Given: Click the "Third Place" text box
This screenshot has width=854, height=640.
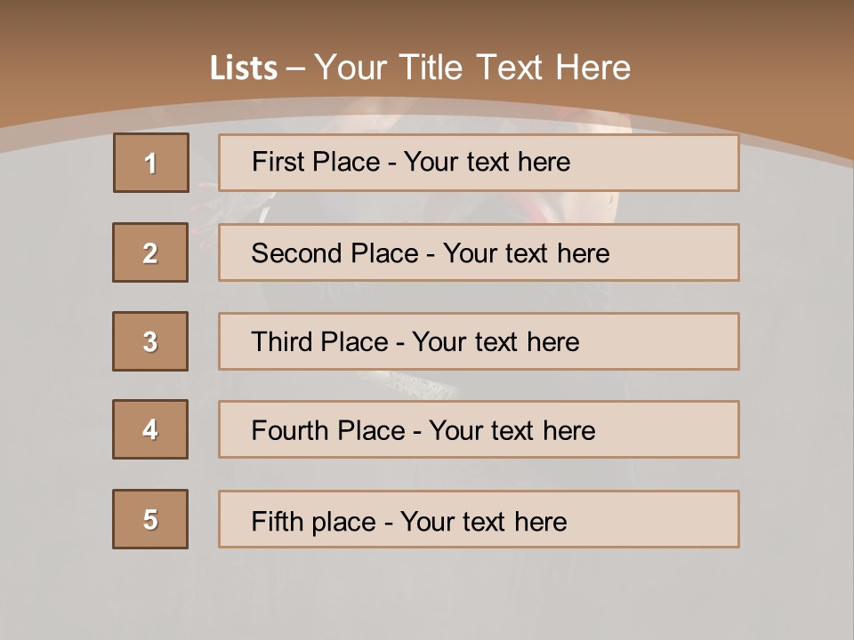Looking at the screenshot, I should click(415, 342).
